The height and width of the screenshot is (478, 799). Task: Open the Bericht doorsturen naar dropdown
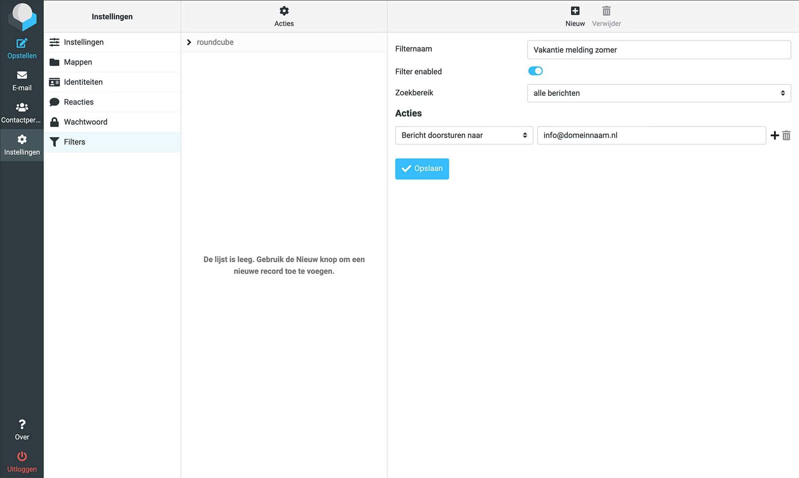464,135
